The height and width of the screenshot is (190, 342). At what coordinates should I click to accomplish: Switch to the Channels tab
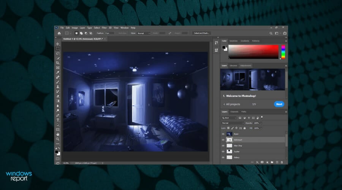click(x=234, y=112)
